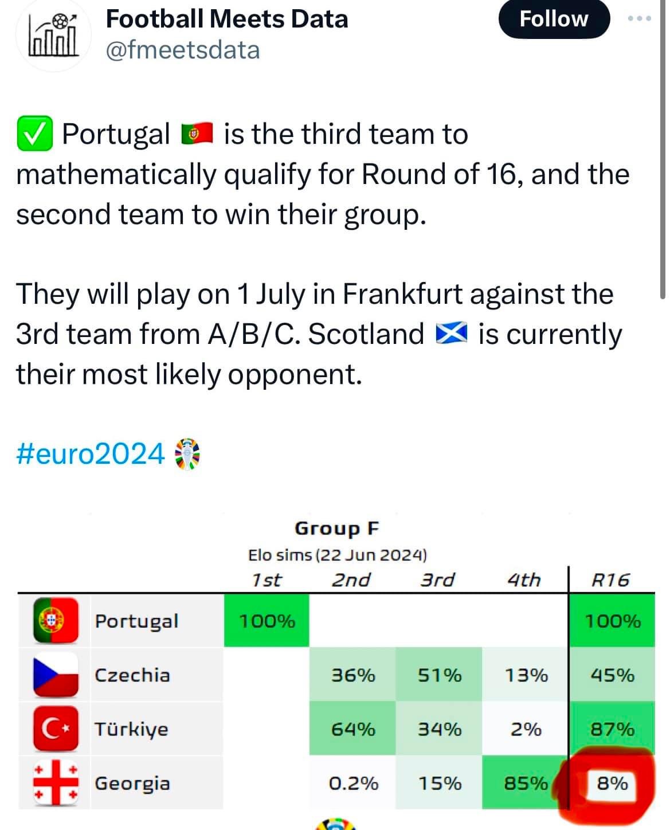The width and height of the screenshot is (670, 830).
Task: Click Georgia's circled 8% R16 value
Action: 612,783
